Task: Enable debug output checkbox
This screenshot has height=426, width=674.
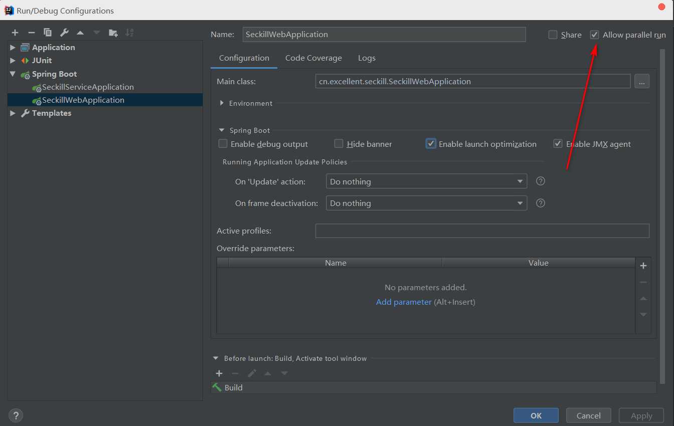Action: (x=223, y=144)
